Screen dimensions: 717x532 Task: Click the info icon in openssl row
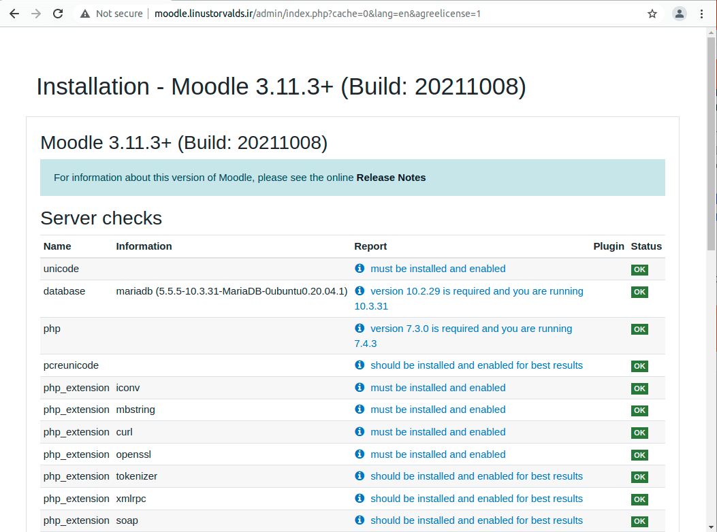pos(360,454)
